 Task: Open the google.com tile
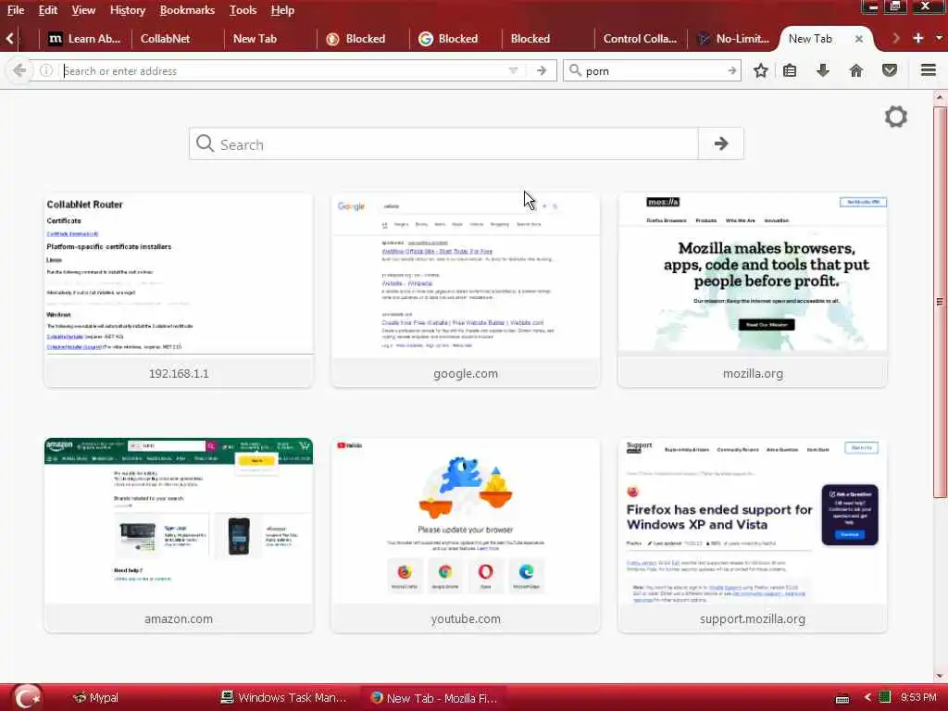pos(466,290)
